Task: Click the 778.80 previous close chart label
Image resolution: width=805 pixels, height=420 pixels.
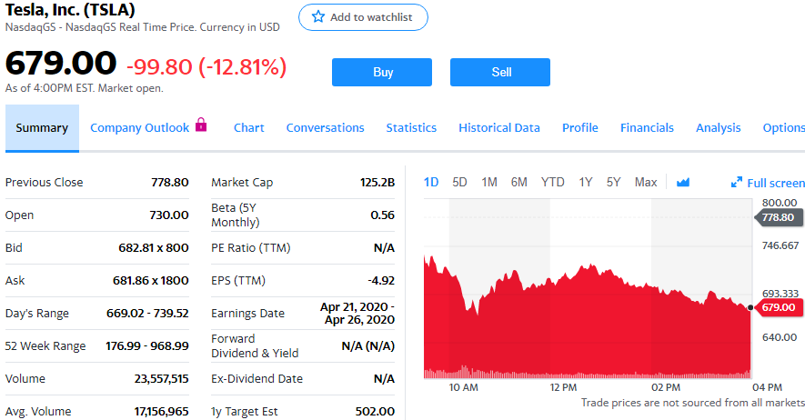Action: pyautogui.click(x=777, y=217)
